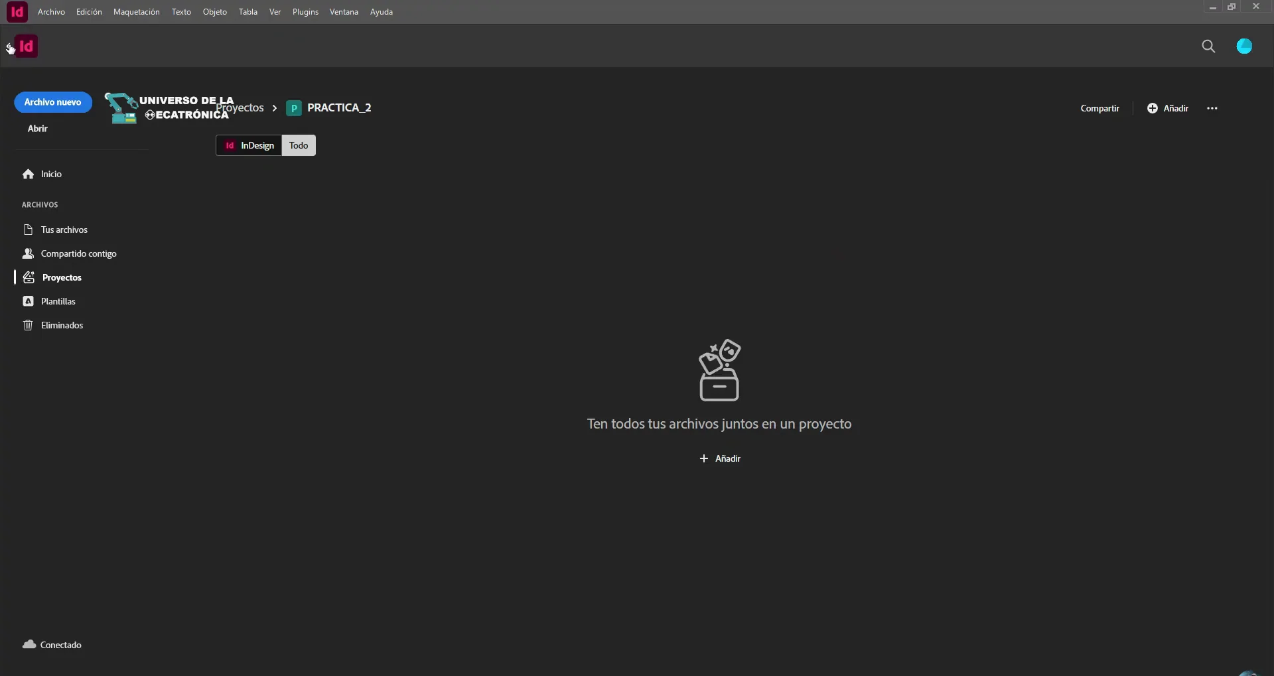This screenshot has width=1274, height=676.
Task: Click Añadir link below empty project message
Action: click(720, 458)
